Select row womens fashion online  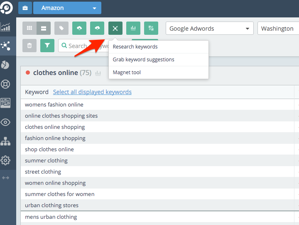click(157, 104)
